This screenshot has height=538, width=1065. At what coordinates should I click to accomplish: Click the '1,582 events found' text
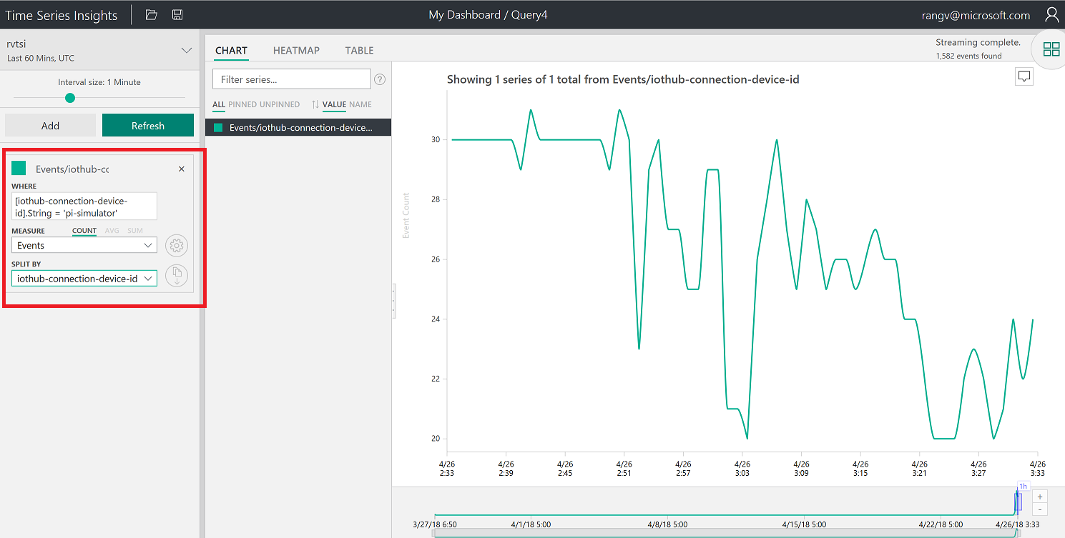pos(968,56)
